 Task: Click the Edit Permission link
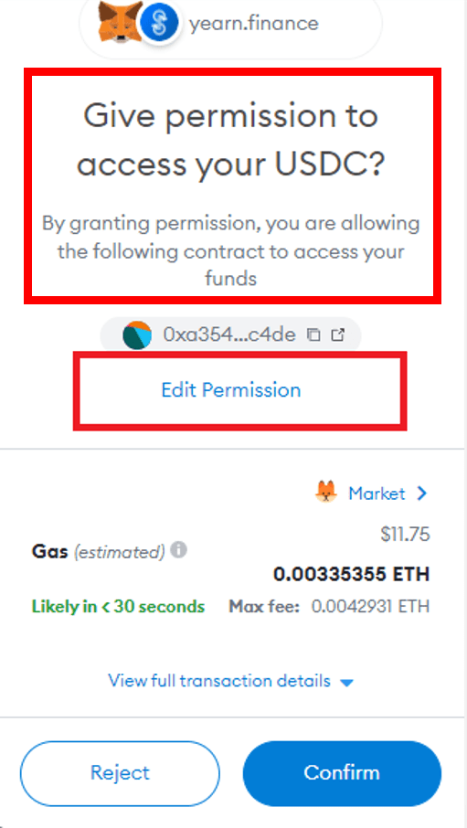click(x=231, y=389)
